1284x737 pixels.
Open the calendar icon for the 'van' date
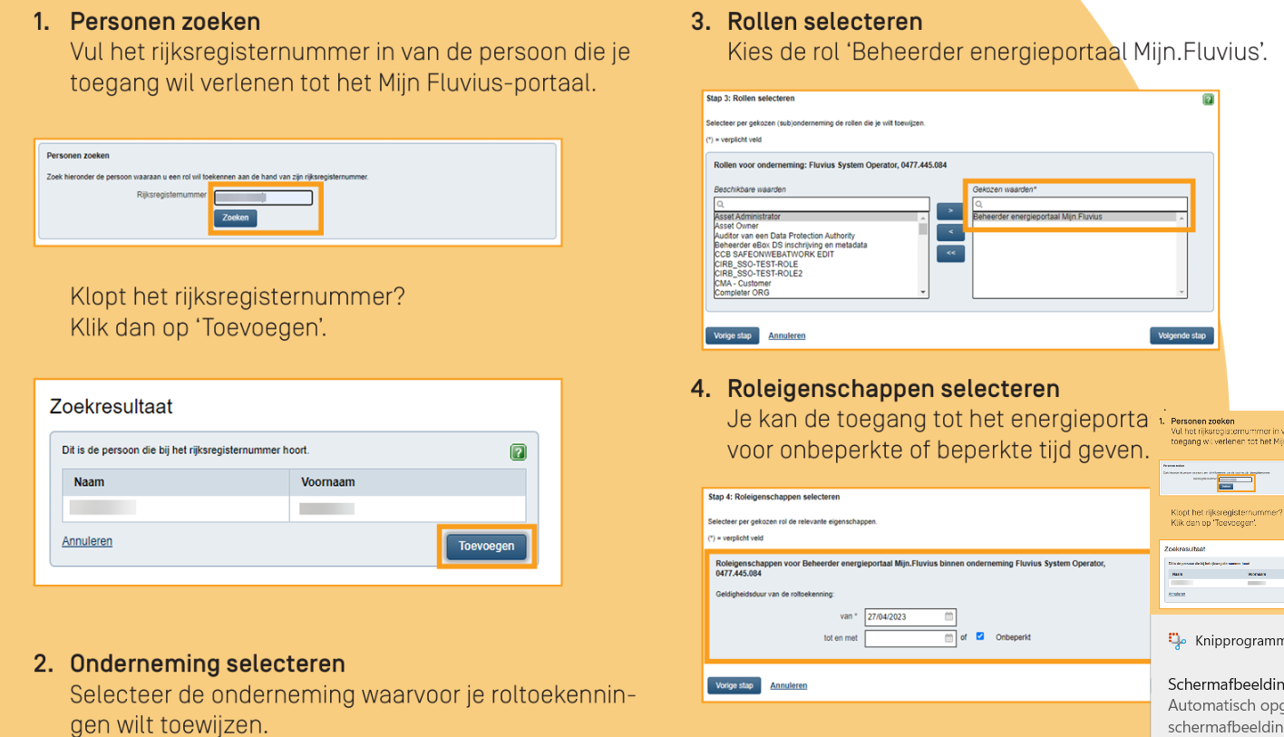coord(949,616)
